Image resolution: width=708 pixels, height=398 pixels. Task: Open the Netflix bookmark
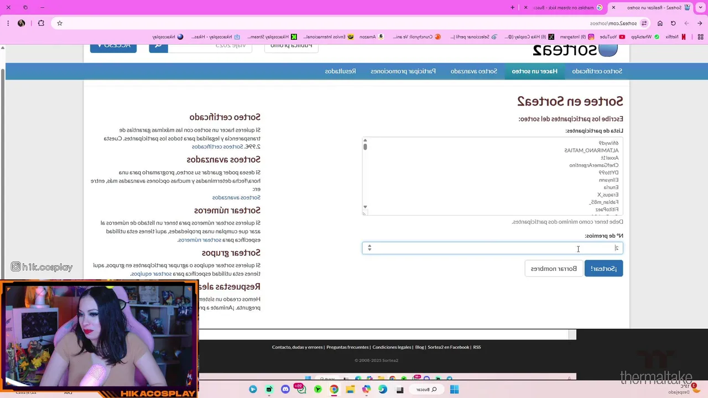[676, 37]
